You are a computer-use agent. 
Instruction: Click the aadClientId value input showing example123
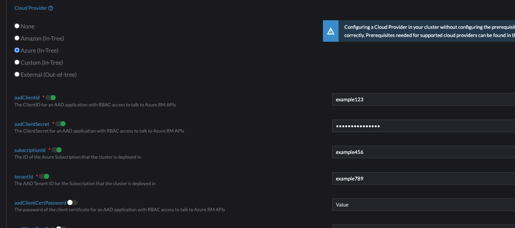(x=421, y=99)
